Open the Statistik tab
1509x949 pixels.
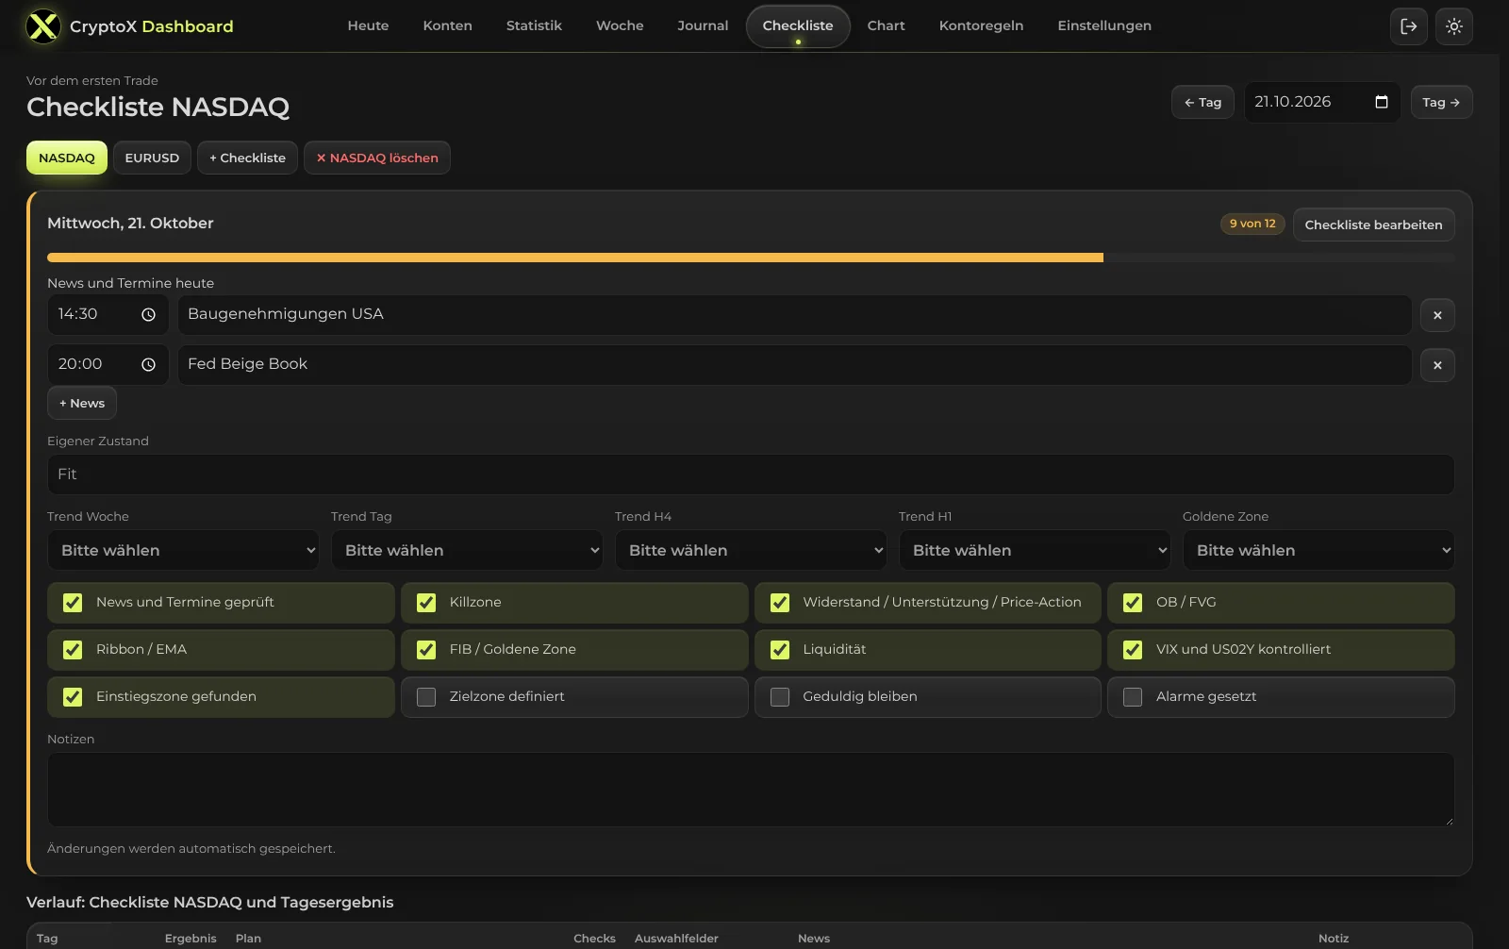534,26
